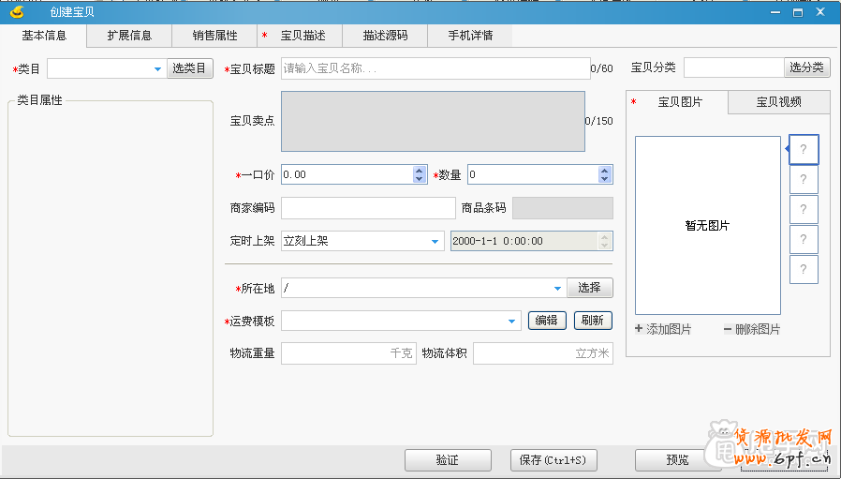This screenshot has width=841, height=479.
Task: Decrease the 数量 quantity with down arrow
Action: coord(605,179)
